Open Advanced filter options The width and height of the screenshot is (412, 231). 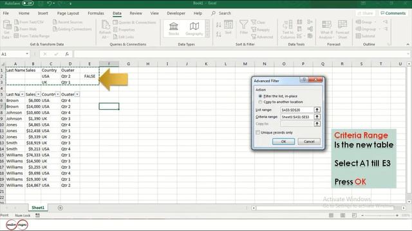click(x=262, y=37)
